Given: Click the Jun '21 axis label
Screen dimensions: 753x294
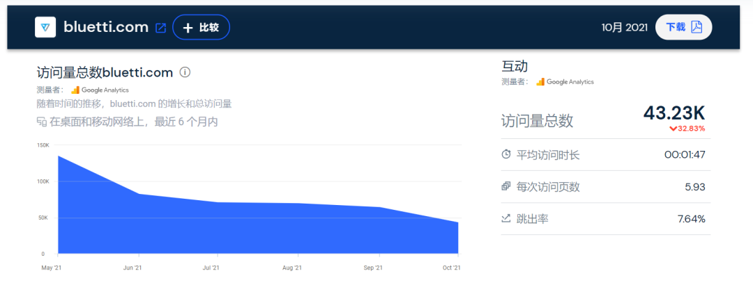Looking at the screenshot, I should coord(132,268).
